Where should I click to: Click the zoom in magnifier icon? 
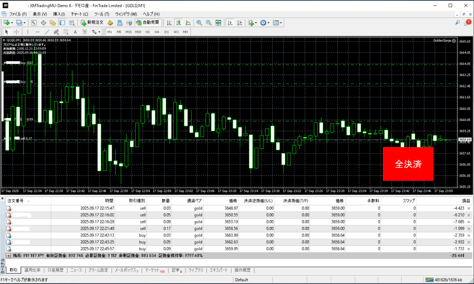[x=199, y=22]
